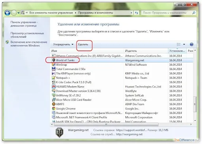Image resolution: width=202 pixels, height=144 pixels.
Task: Click Microsoft Corporation publisher cell
Action: (139, 117)
